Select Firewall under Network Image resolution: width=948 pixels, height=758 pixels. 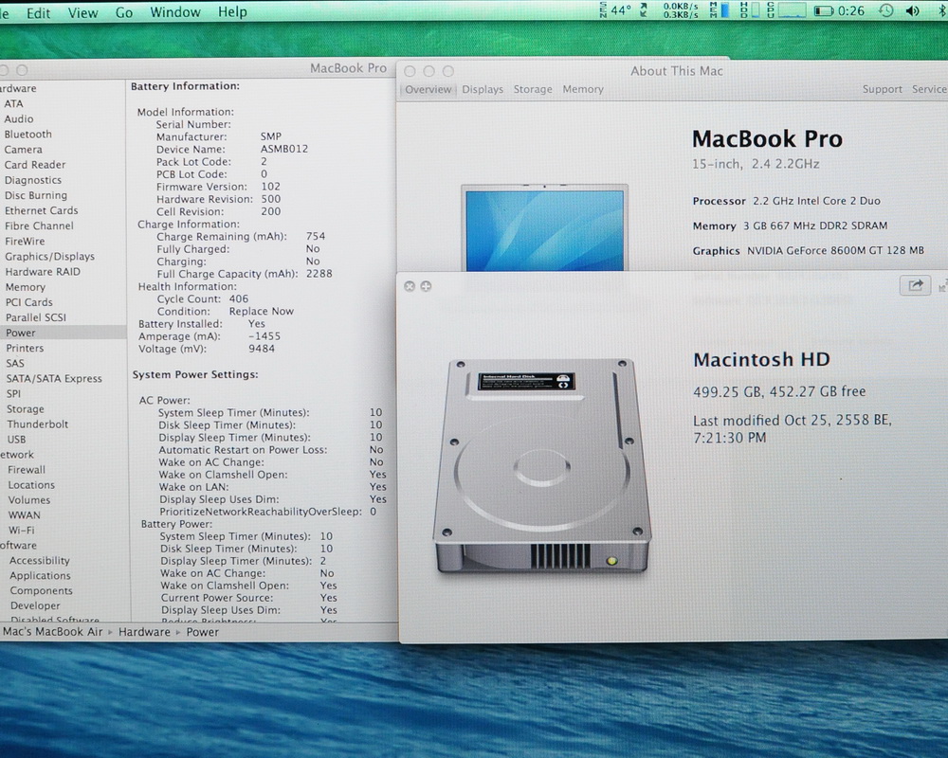(x=27, y=470)
